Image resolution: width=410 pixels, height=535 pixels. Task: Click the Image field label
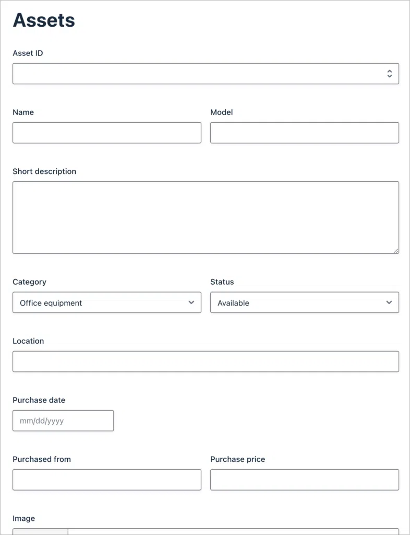(24, 519)
